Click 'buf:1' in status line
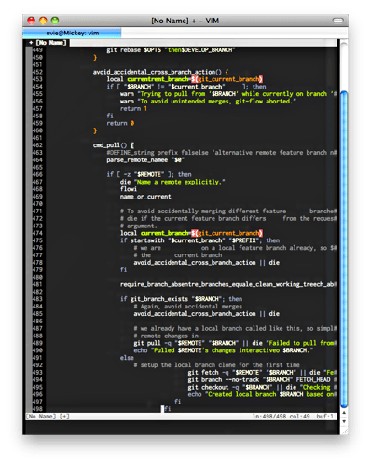The image size is (371, 466). pos(325,417)
